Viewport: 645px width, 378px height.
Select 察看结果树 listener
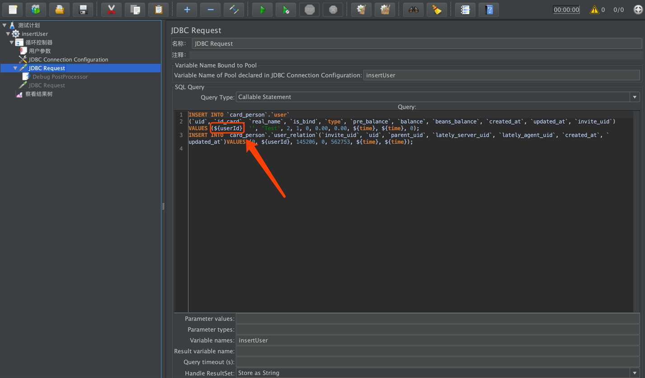[39, 94]
